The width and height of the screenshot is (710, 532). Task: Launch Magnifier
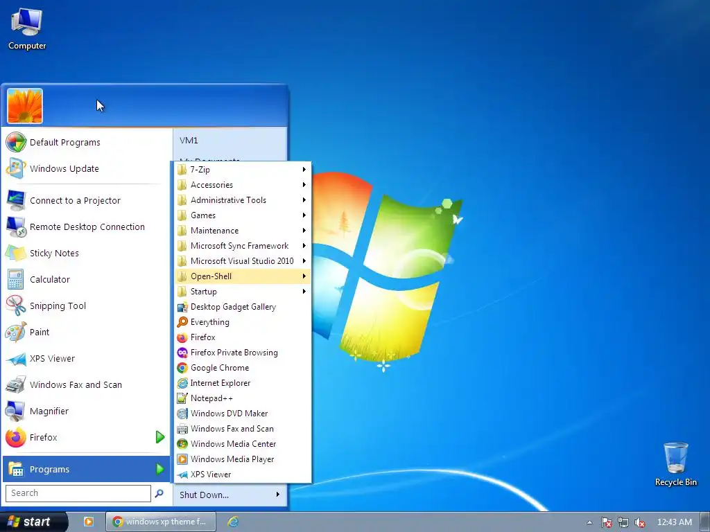click(85, 411)
